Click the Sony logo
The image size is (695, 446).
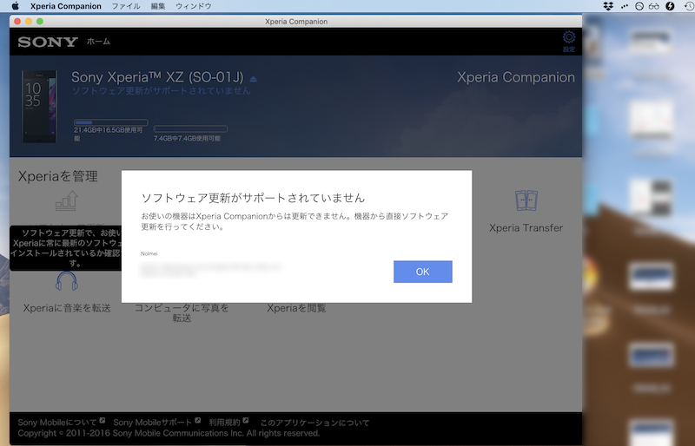pyautogui.click(x=48, y=42)
